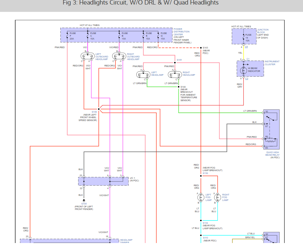This screenshot has width=303, height=252.
Task: Click the S136 splice label
Action: pyautogui.click(x=205, y=173)
